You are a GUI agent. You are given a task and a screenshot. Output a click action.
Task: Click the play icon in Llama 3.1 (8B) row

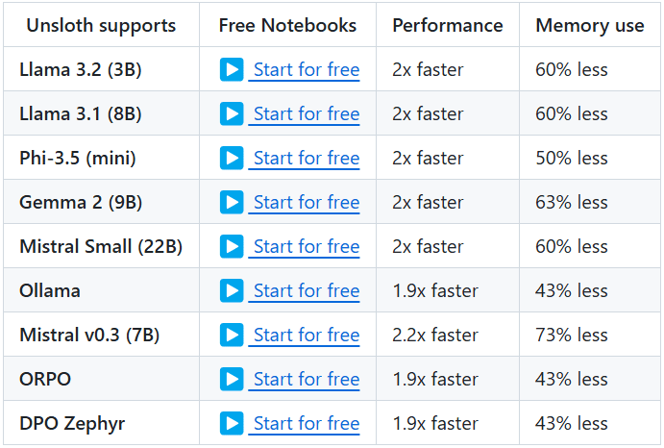pos(232,113)
